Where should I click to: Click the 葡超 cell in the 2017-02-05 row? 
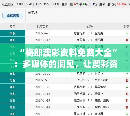(13, 80)
